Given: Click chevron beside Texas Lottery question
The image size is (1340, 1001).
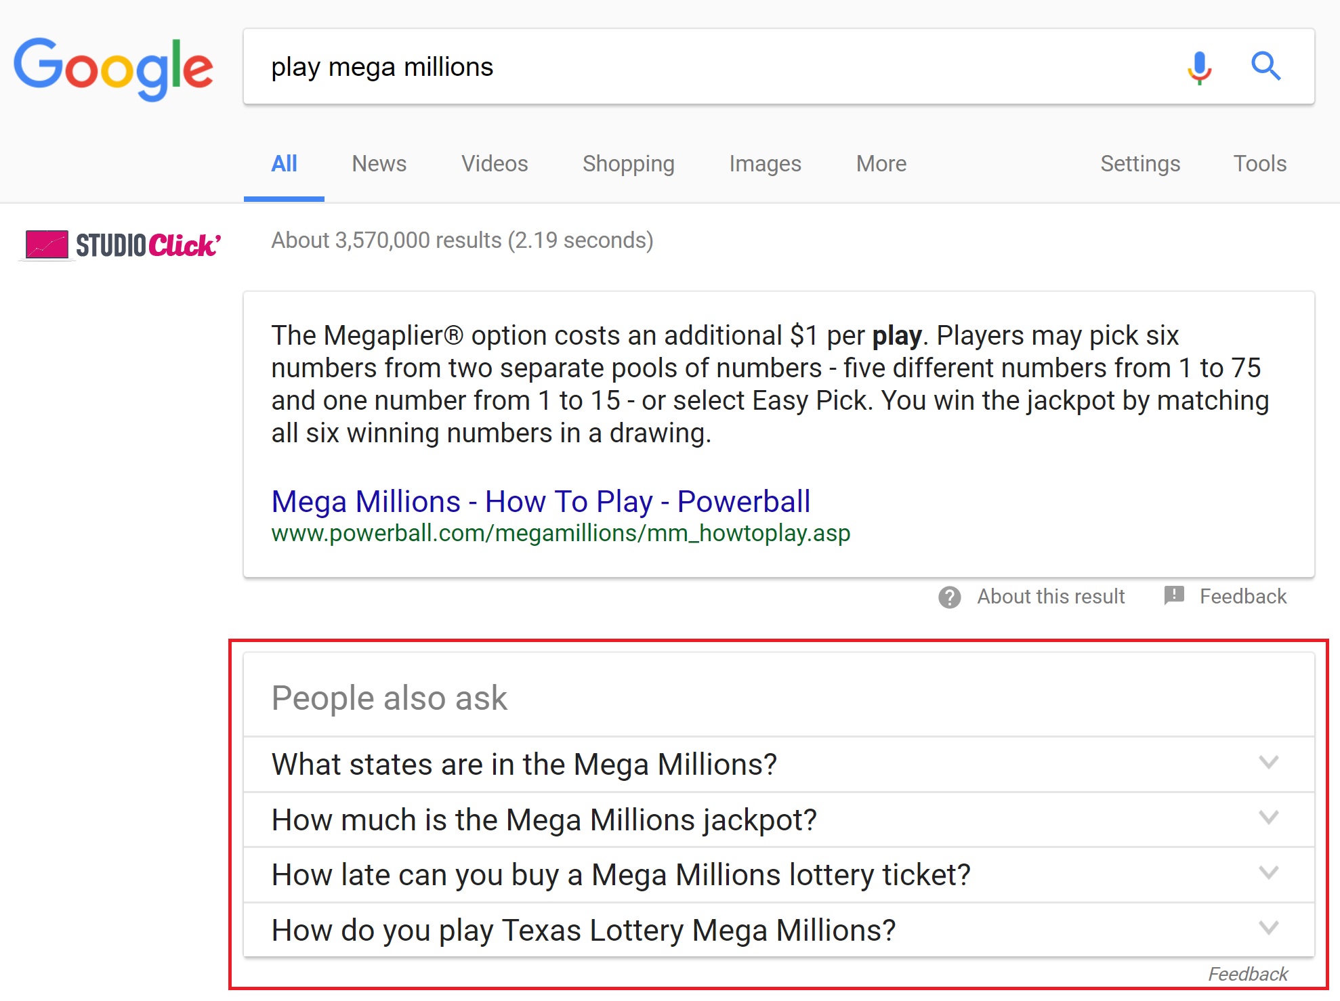Looking at the screenshot, I should 1268,927.
